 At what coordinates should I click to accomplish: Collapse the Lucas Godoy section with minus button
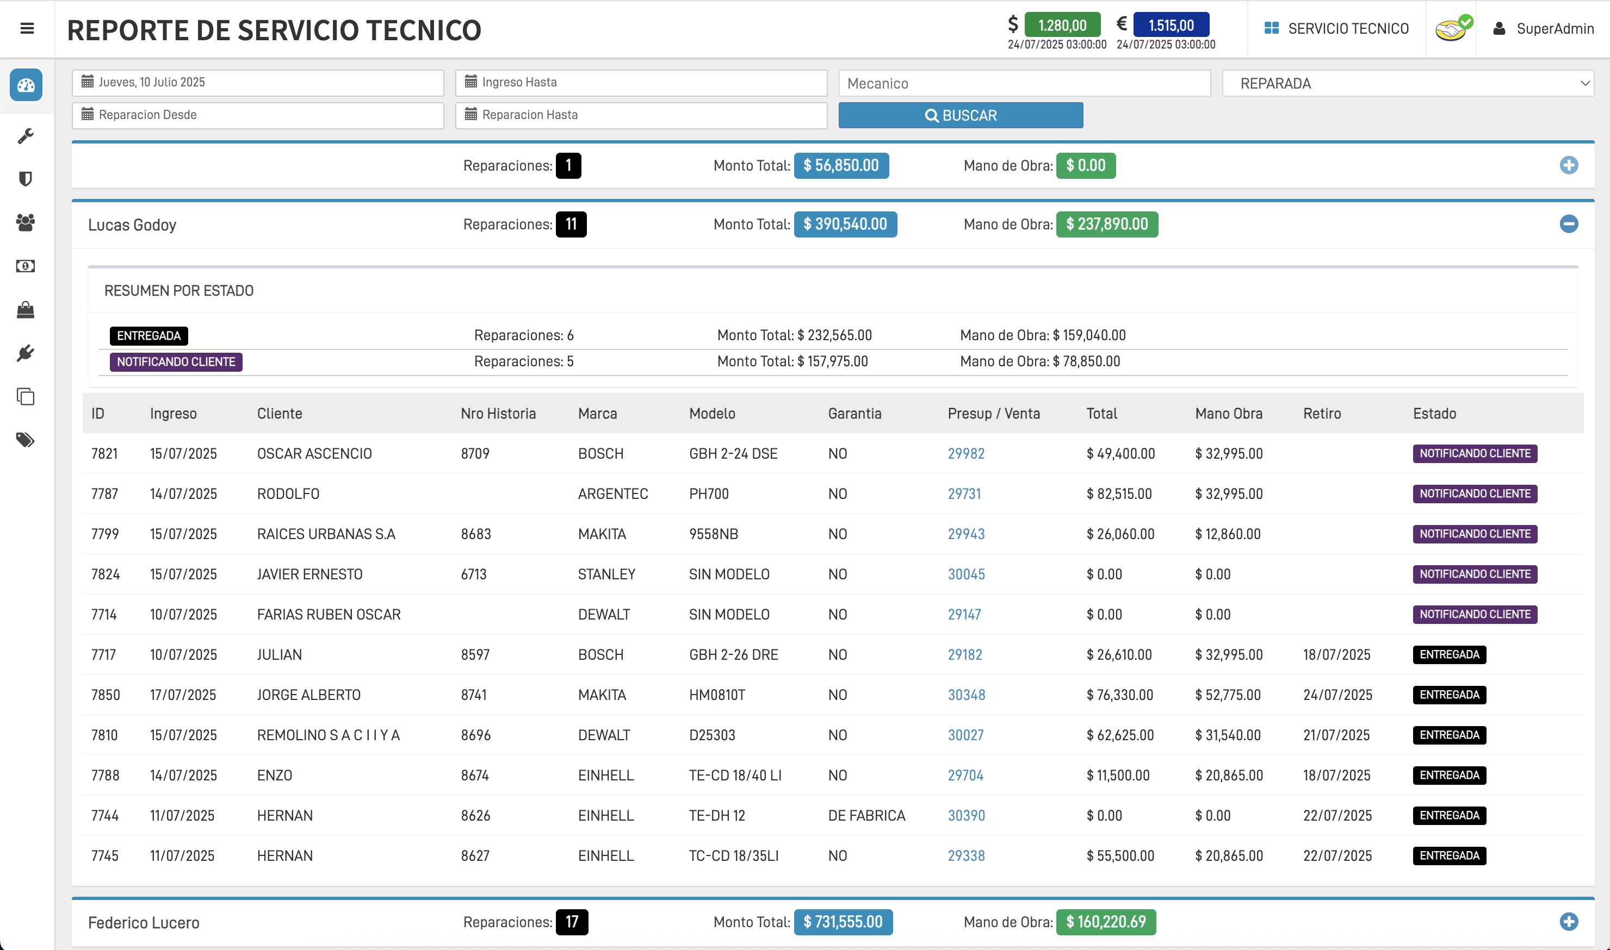pyautogui.click(x=1569, y=224)
